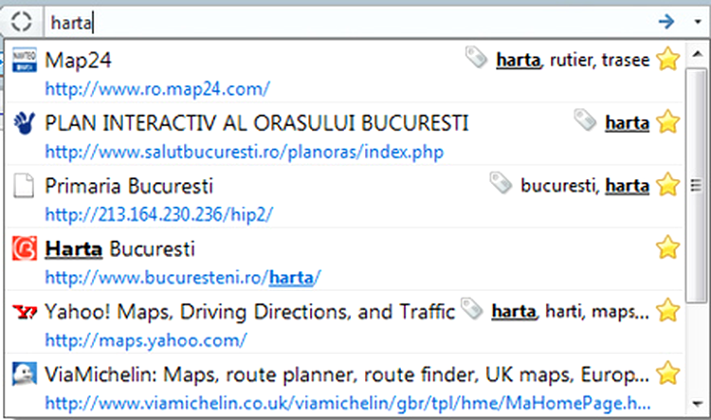Click the suggestions list scrollbar thumb
This screenshot has height=420, width=711.
pos(697,185)
